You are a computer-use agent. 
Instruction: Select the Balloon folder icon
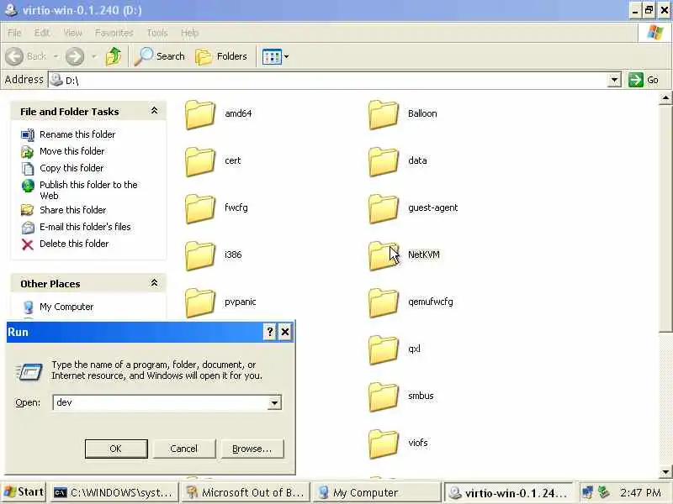point(384,114)
